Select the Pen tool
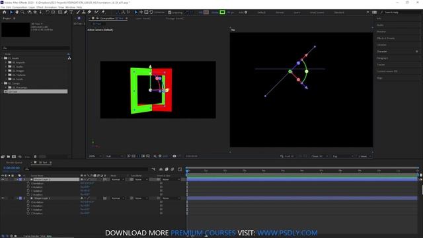The image size is (423, 238). click(x=65, y=12)
